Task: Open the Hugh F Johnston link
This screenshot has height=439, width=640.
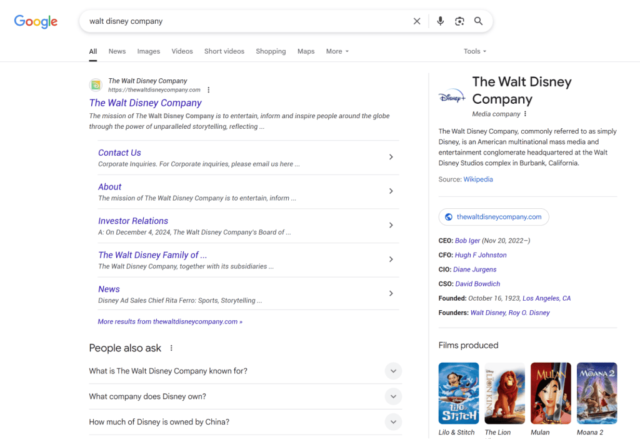Action: pyautogui.click(x=481, y=255)
